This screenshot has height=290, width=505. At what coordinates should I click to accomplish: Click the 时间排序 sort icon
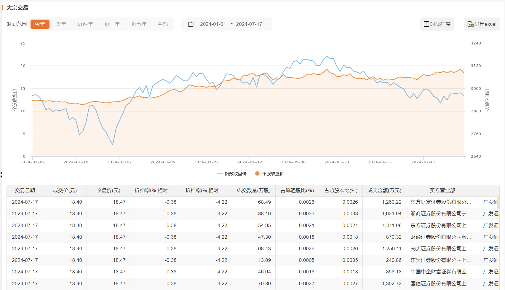[x=426, y=24]
